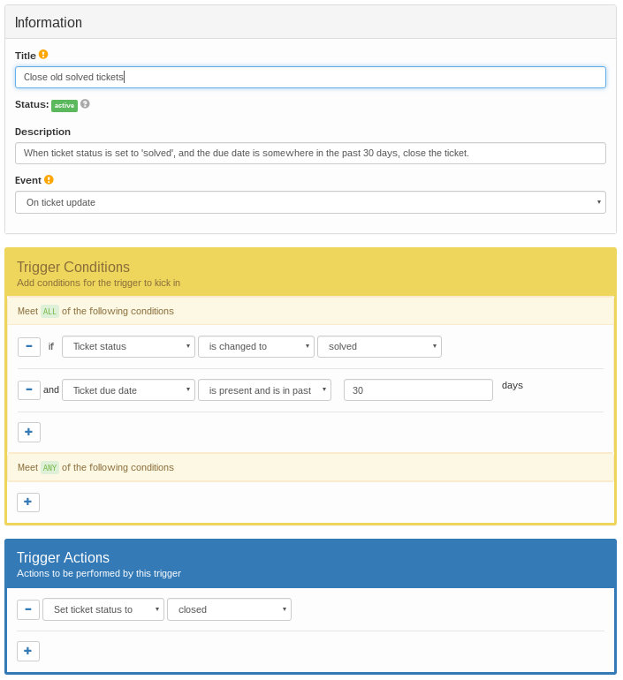Screen dimensions: 623x680
Task: Add a new trigger action with plus
Action: [x=28, y=651]
